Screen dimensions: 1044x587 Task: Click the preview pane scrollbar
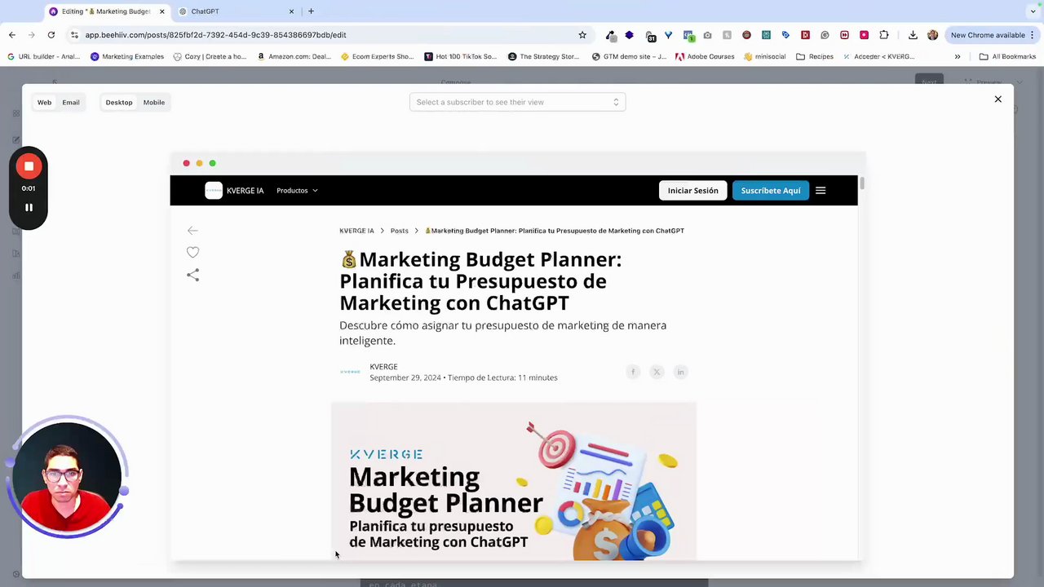pyautogui.click(x=861, y=183)
